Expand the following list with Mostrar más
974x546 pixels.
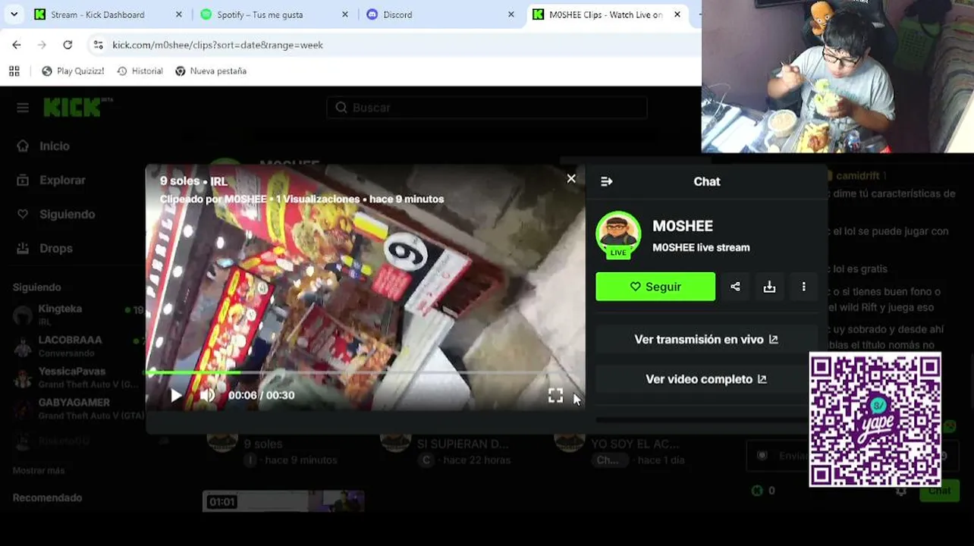(39, 470)
